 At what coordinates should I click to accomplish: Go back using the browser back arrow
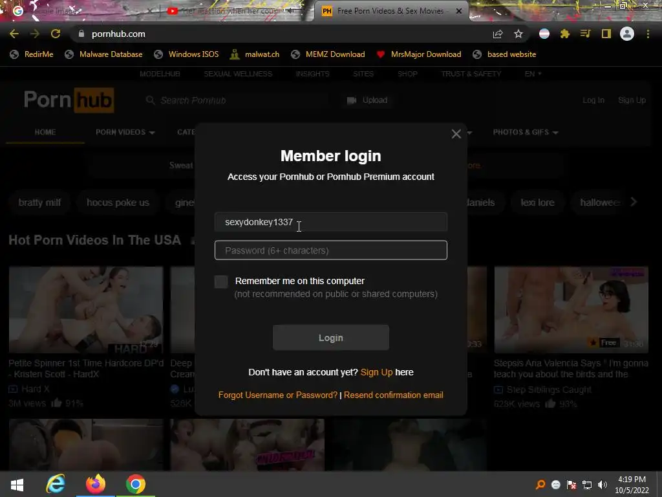pyautogui.click(x=14, y=34)
